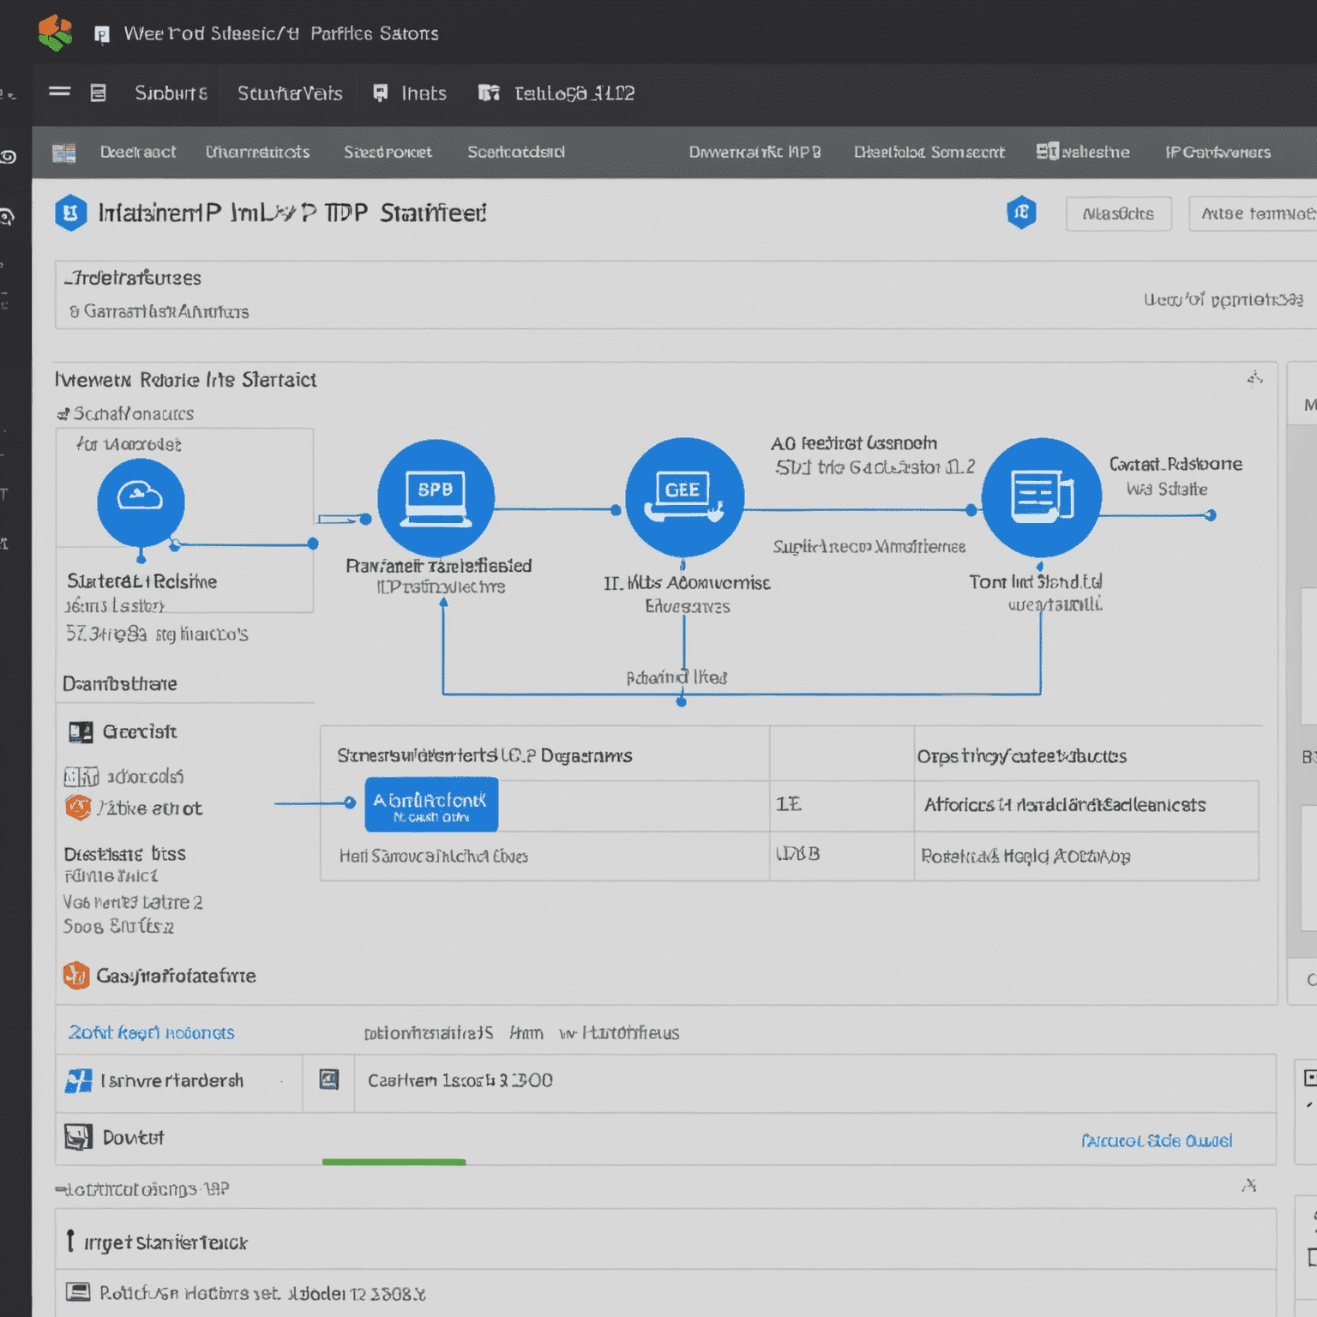Screen dimensions: 1317x1317
Task: Select the "Vos nentes tatrre 2" entry
Action: [x=133, y=902]
